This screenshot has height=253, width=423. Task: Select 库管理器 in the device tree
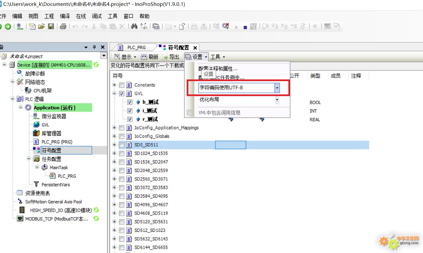(51, 134)
